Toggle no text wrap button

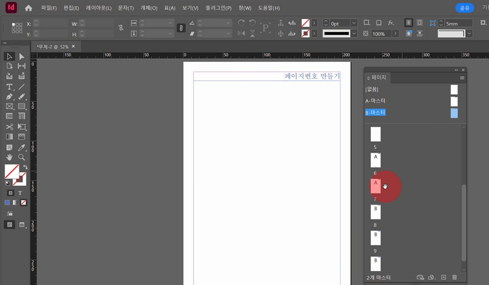coord(409,23)
